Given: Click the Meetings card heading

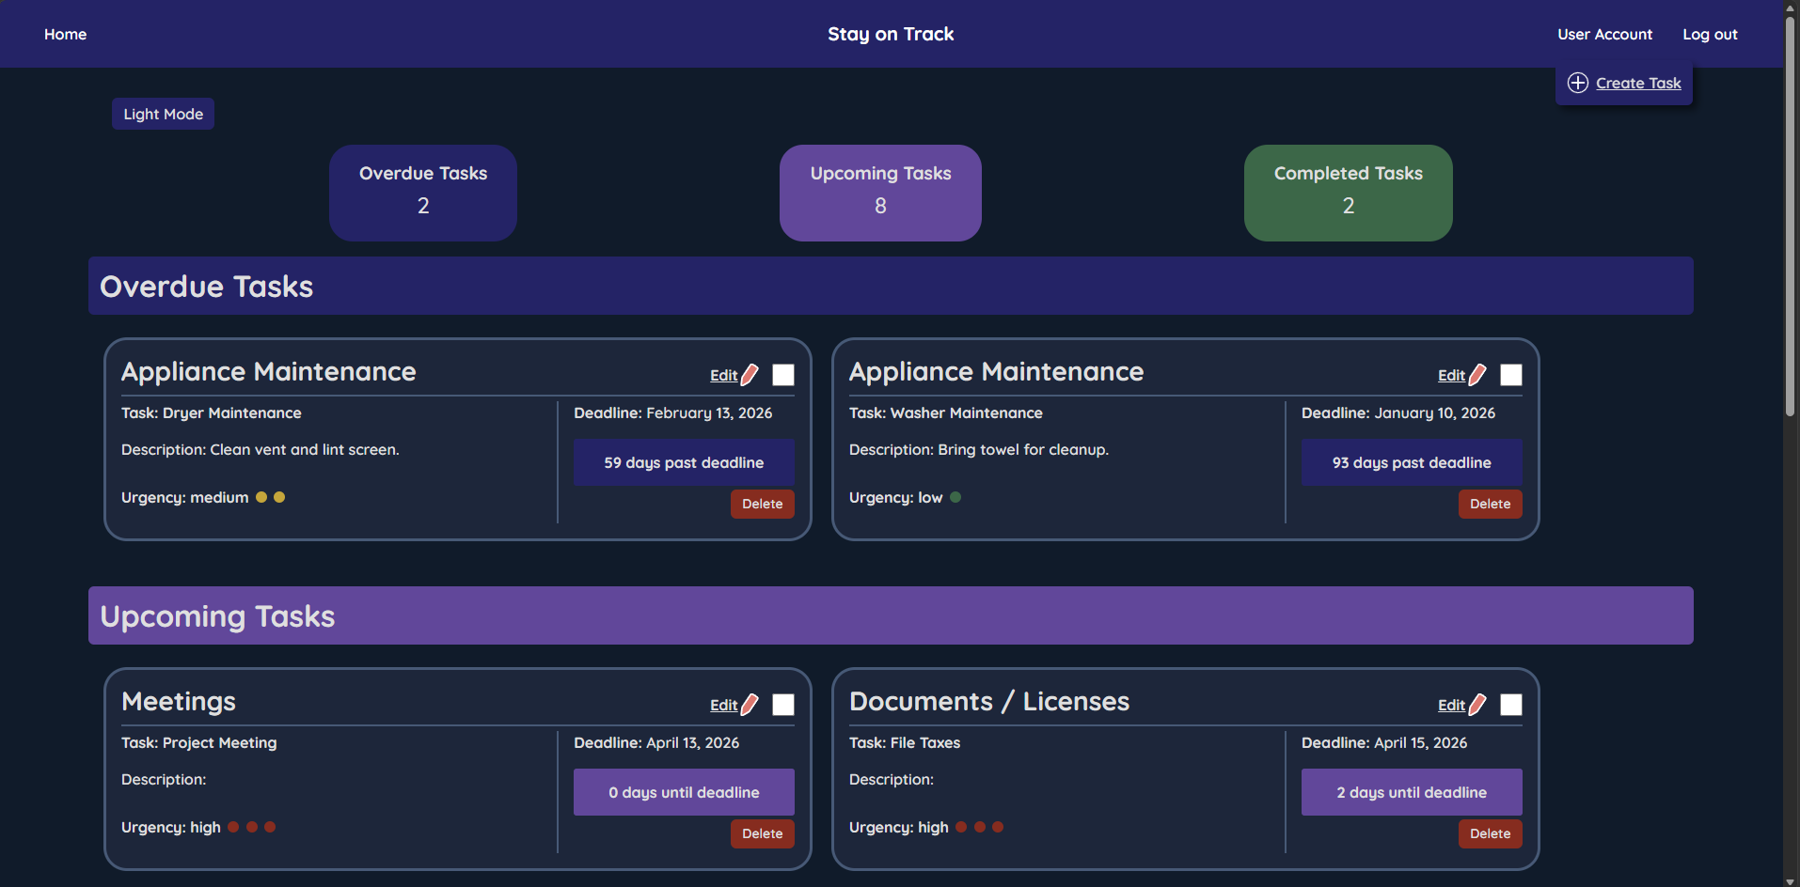Looking at the screenshot, I should pyautogui.click(x=179, y=701).
